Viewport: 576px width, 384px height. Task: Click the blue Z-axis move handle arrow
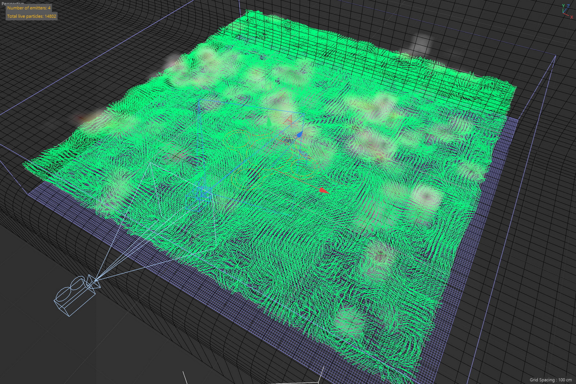click(300, 134)
